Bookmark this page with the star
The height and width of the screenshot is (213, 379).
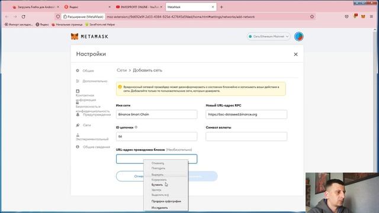click(x=312, y=17)
